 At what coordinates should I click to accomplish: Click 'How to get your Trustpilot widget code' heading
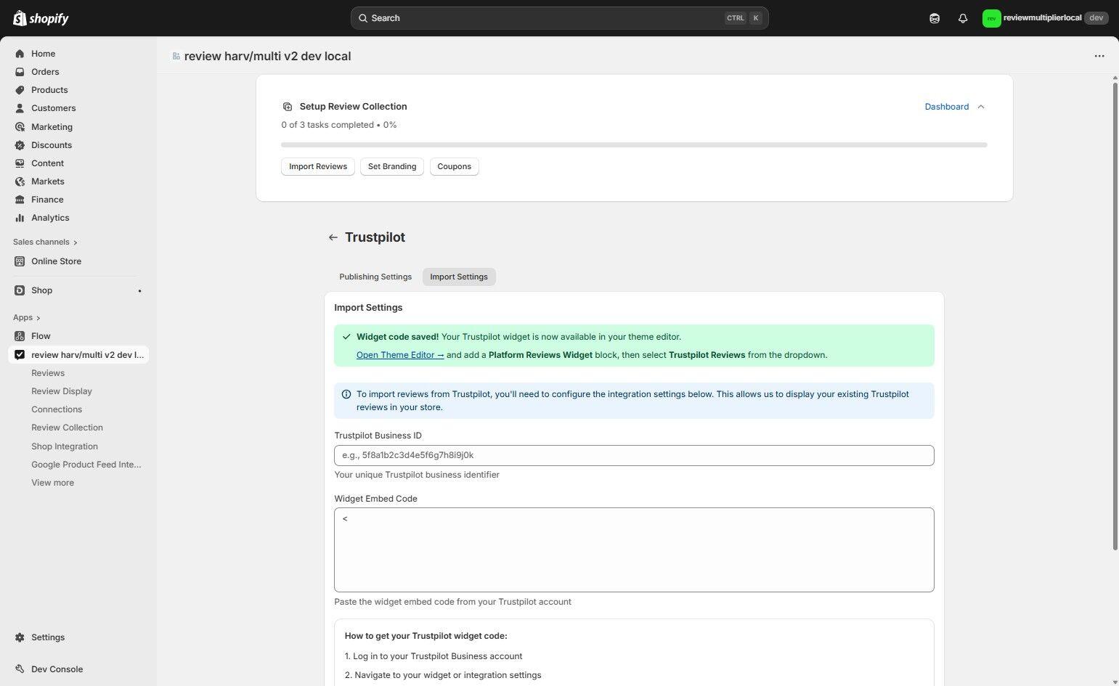(x=426, y=636)
